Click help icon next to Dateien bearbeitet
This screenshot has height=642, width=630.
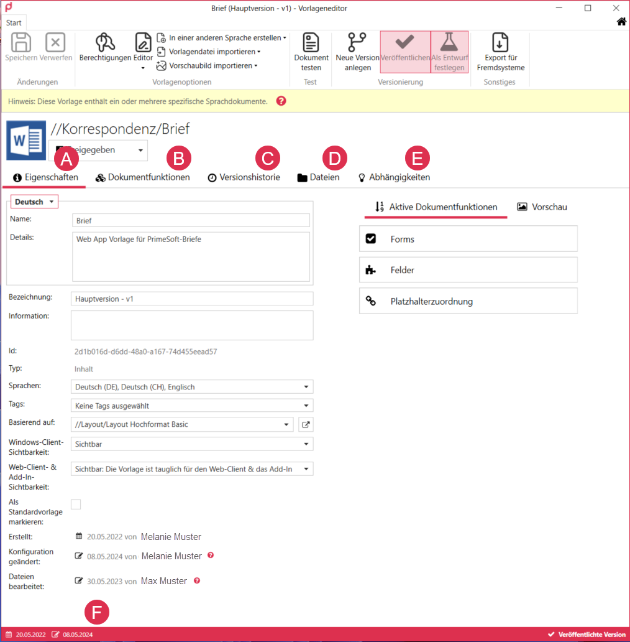(x=197, y=580)
